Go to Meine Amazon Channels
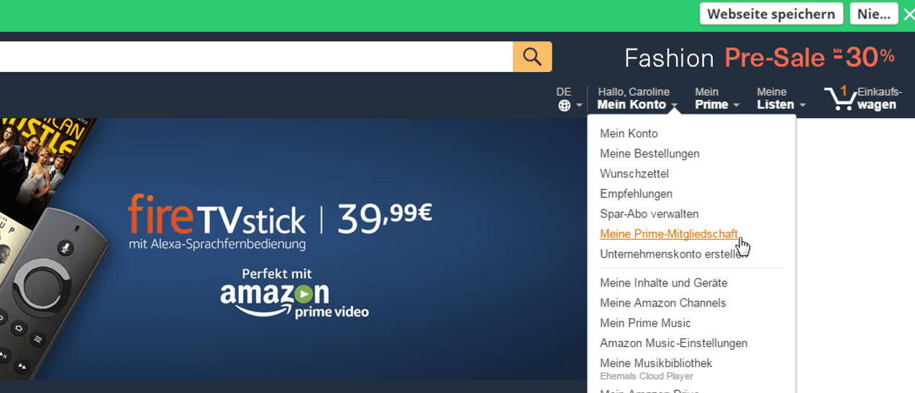Screen dimensions: 915x393 [663, 303]
